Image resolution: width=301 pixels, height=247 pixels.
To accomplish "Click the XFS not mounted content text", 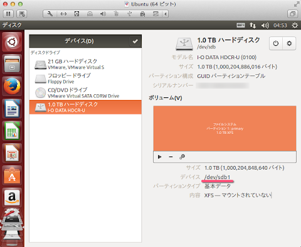I will tap(238, 195).
